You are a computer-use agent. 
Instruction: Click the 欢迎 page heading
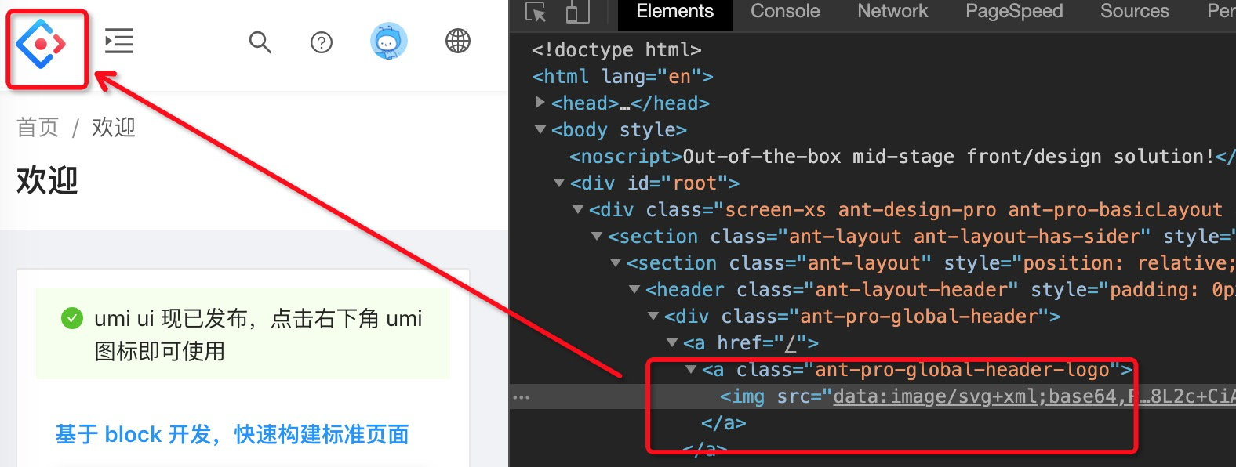[47, 180]
